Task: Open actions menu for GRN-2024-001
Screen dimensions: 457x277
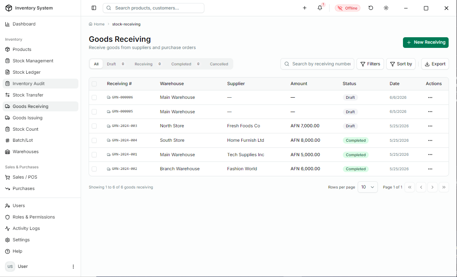Action: (x=430, y=155)
